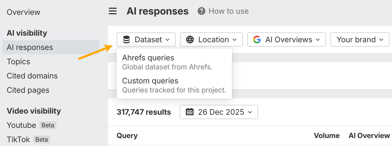This screenshot has width=392, height=146.
Task: Click the calendar icon beside the date
Action: pos(190,112)
